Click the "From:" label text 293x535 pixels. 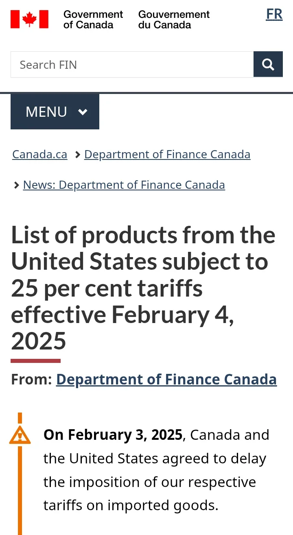click(x=31, y=379)
